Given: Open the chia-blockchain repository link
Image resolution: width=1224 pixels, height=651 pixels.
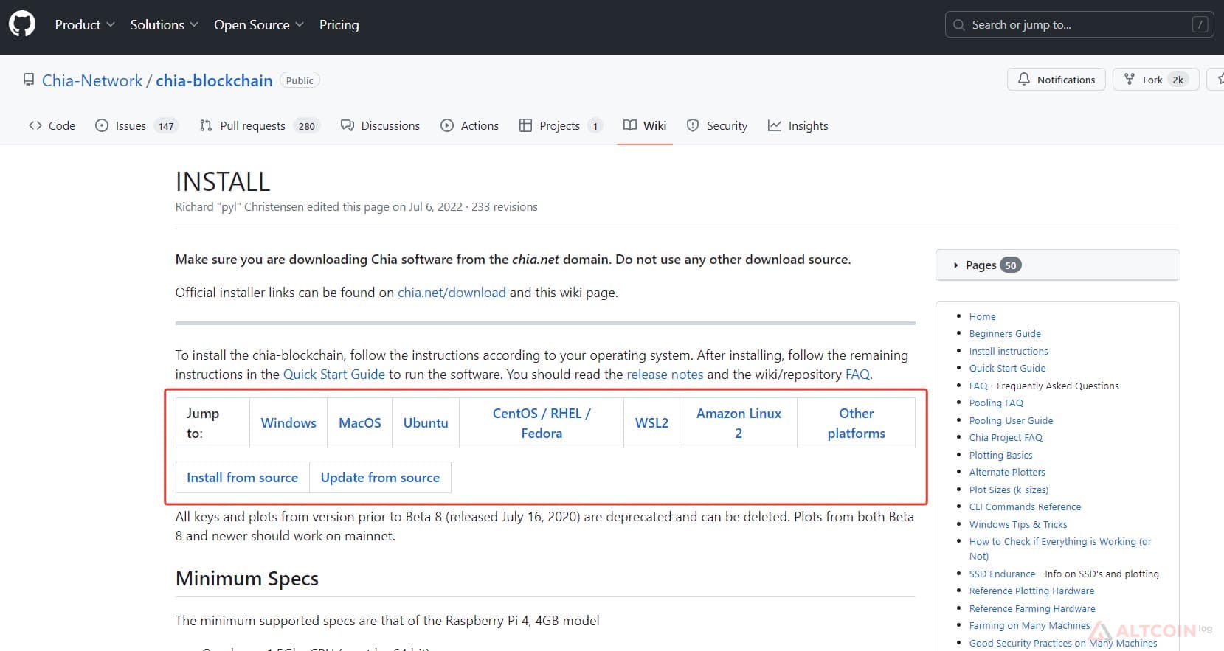Looking at the screenshot, I should 214,80.
